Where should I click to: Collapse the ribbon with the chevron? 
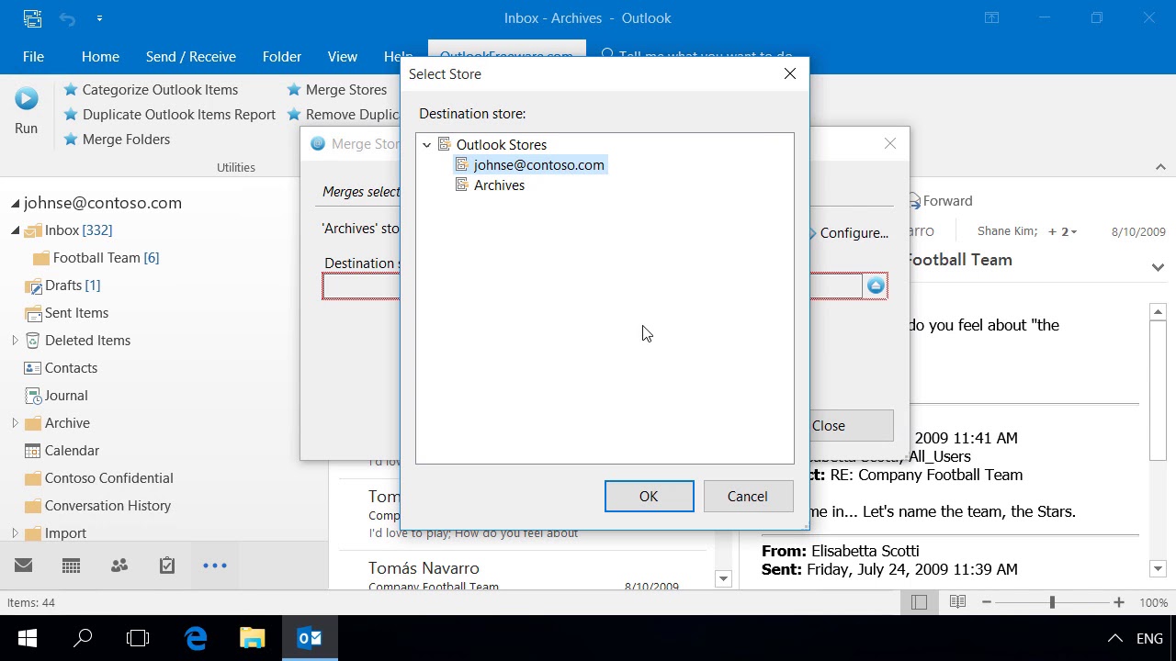(x=1160, y=167)
